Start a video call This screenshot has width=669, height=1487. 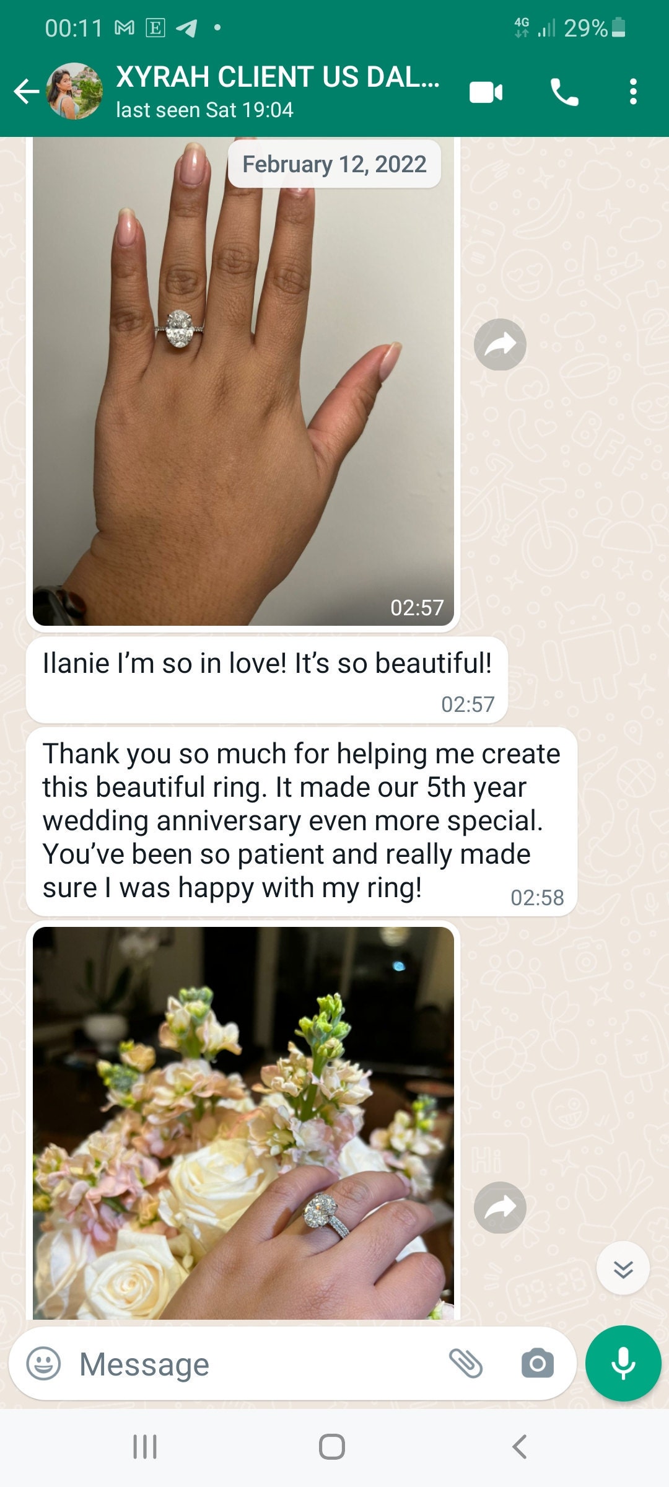pyautogui.click(x=486, y=92)
